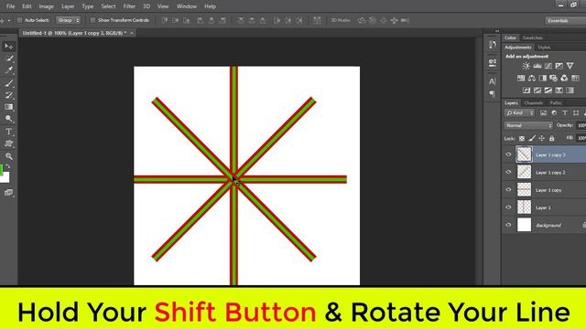Open the collapsed History panel icon

(493, 45)
